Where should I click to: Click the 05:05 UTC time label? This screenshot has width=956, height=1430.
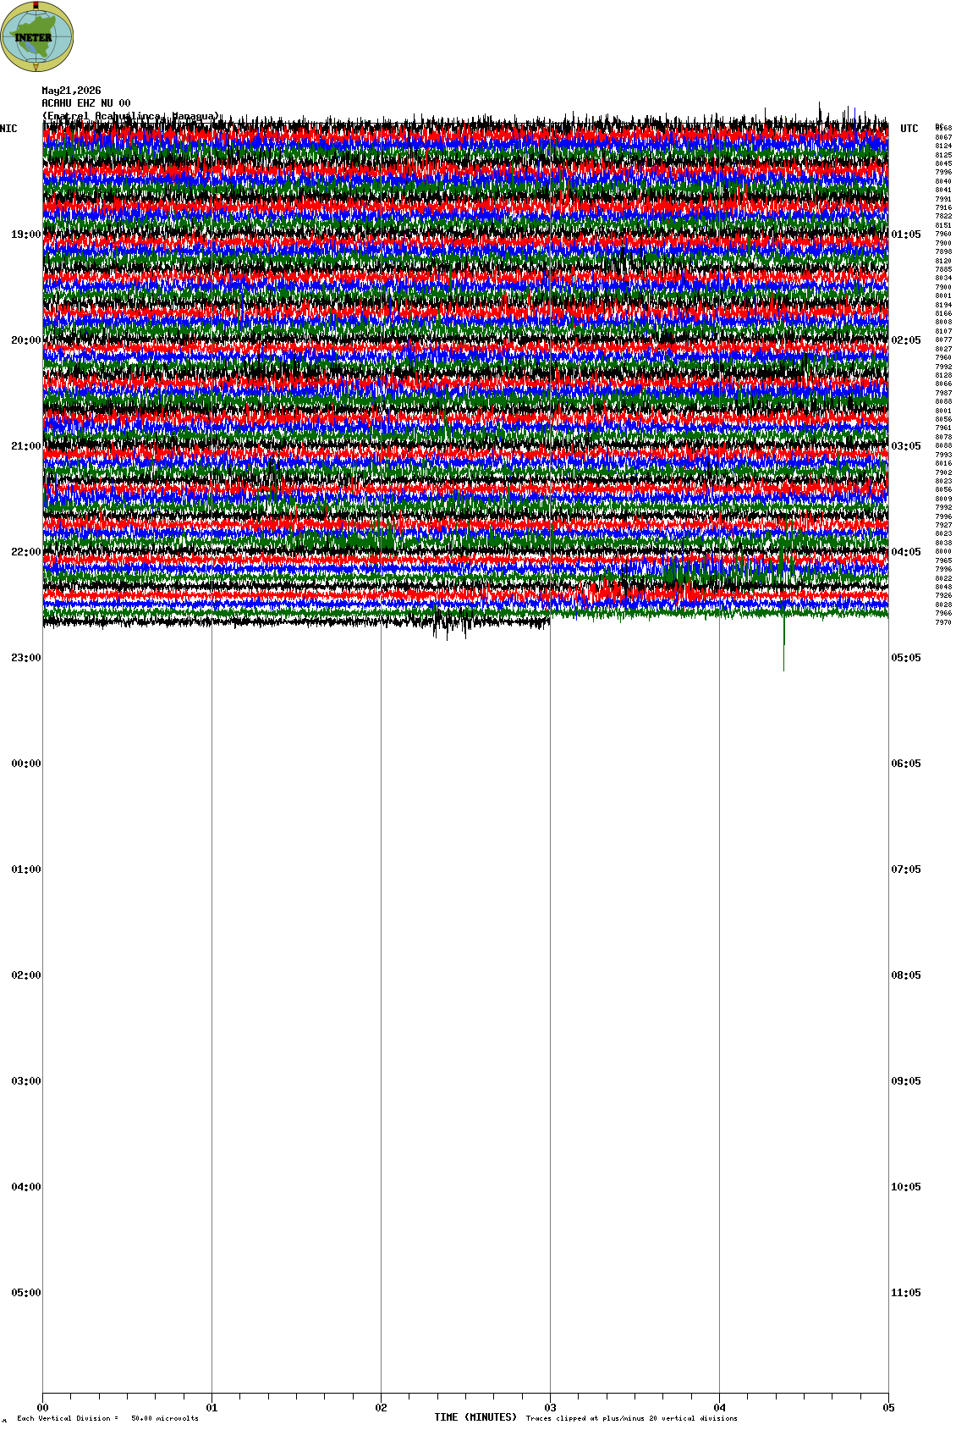(906, 658)
